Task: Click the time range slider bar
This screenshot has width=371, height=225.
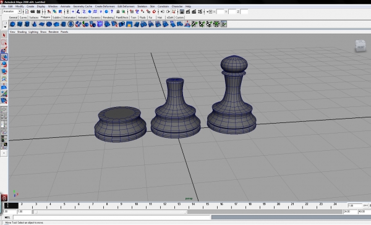Action: tap(110, 212)
